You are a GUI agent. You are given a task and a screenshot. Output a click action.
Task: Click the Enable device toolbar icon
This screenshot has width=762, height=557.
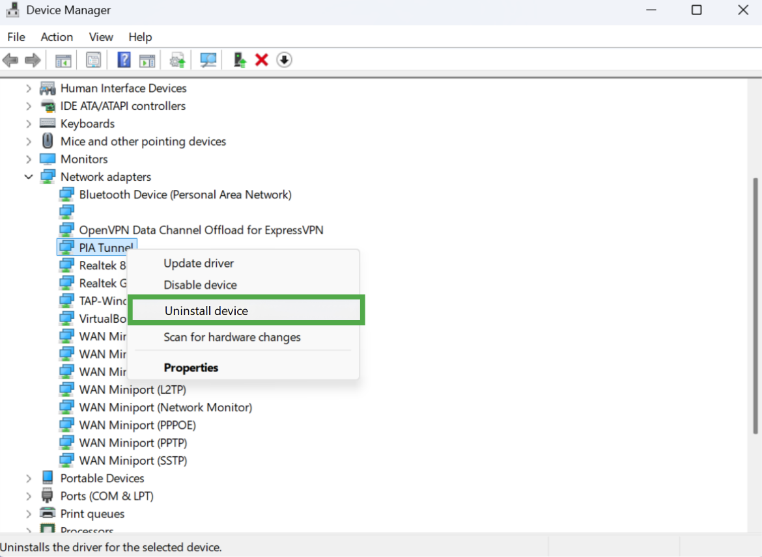pos(240,61)
